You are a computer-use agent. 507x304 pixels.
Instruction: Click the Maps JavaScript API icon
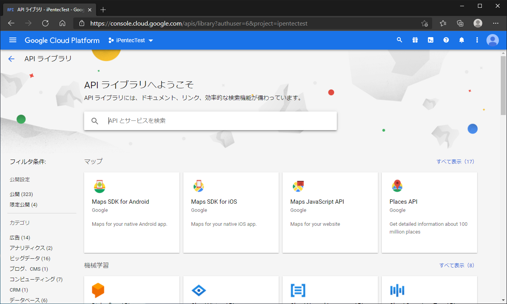(298, 186)
